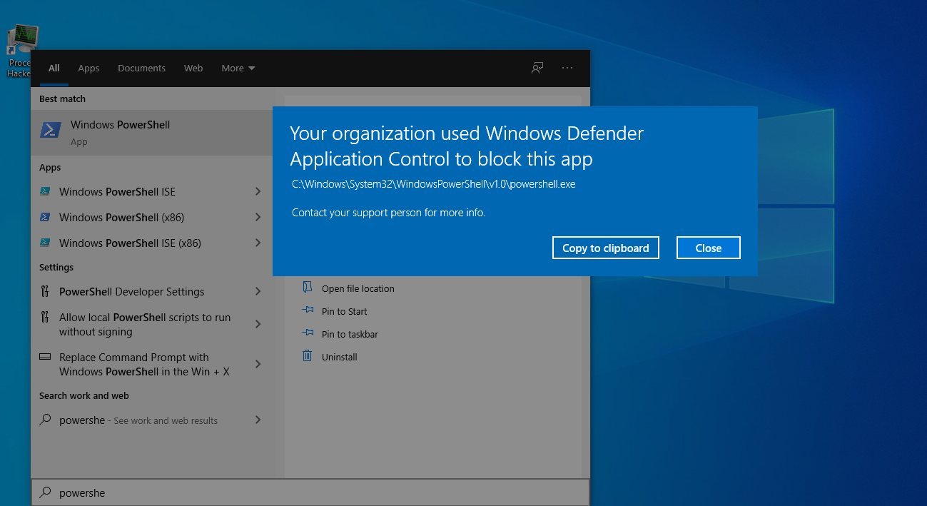The image size is (927, 506).
Task: Click the Replace Command Prompt setting icon
Action: pos(45,356)
